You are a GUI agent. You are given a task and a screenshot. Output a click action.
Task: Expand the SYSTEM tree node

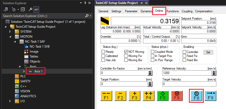point(10,32)
